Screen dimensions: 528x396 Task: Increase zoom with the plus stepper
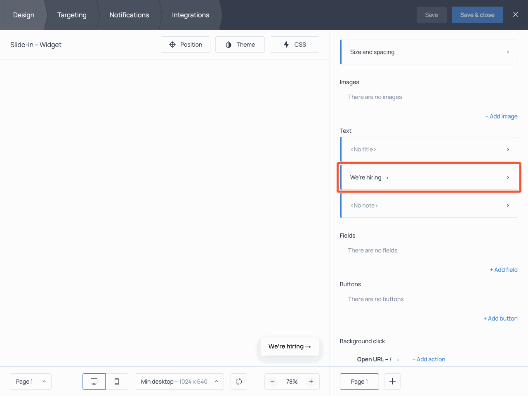pos(311,382)
